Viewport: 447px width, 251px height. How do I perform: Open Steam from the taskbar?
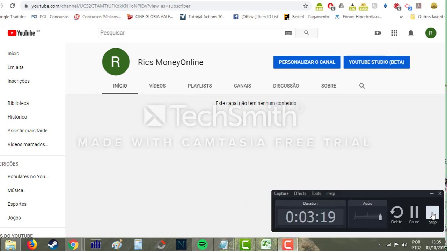click(53, 245)
